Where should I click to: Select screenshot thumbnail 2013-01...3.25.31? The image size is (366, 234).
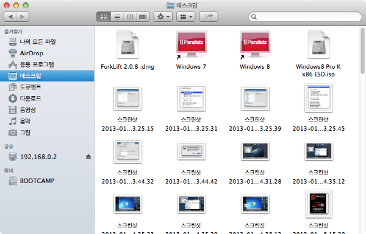[192, 98]
